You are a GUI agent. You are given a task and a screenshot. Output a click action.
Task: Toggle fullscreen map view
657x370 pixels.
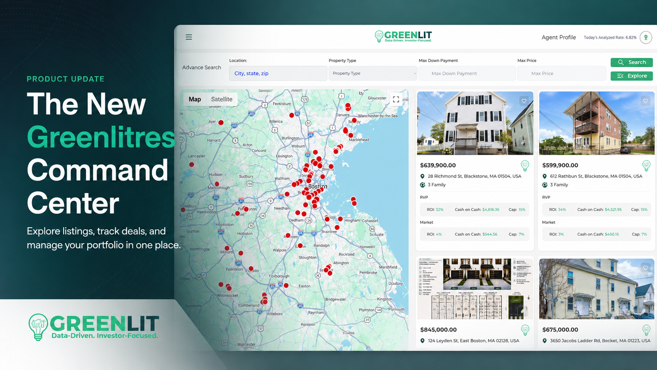[396, 99]
